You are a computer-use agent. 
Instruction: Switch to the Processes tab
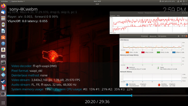[x=144, y=36]
